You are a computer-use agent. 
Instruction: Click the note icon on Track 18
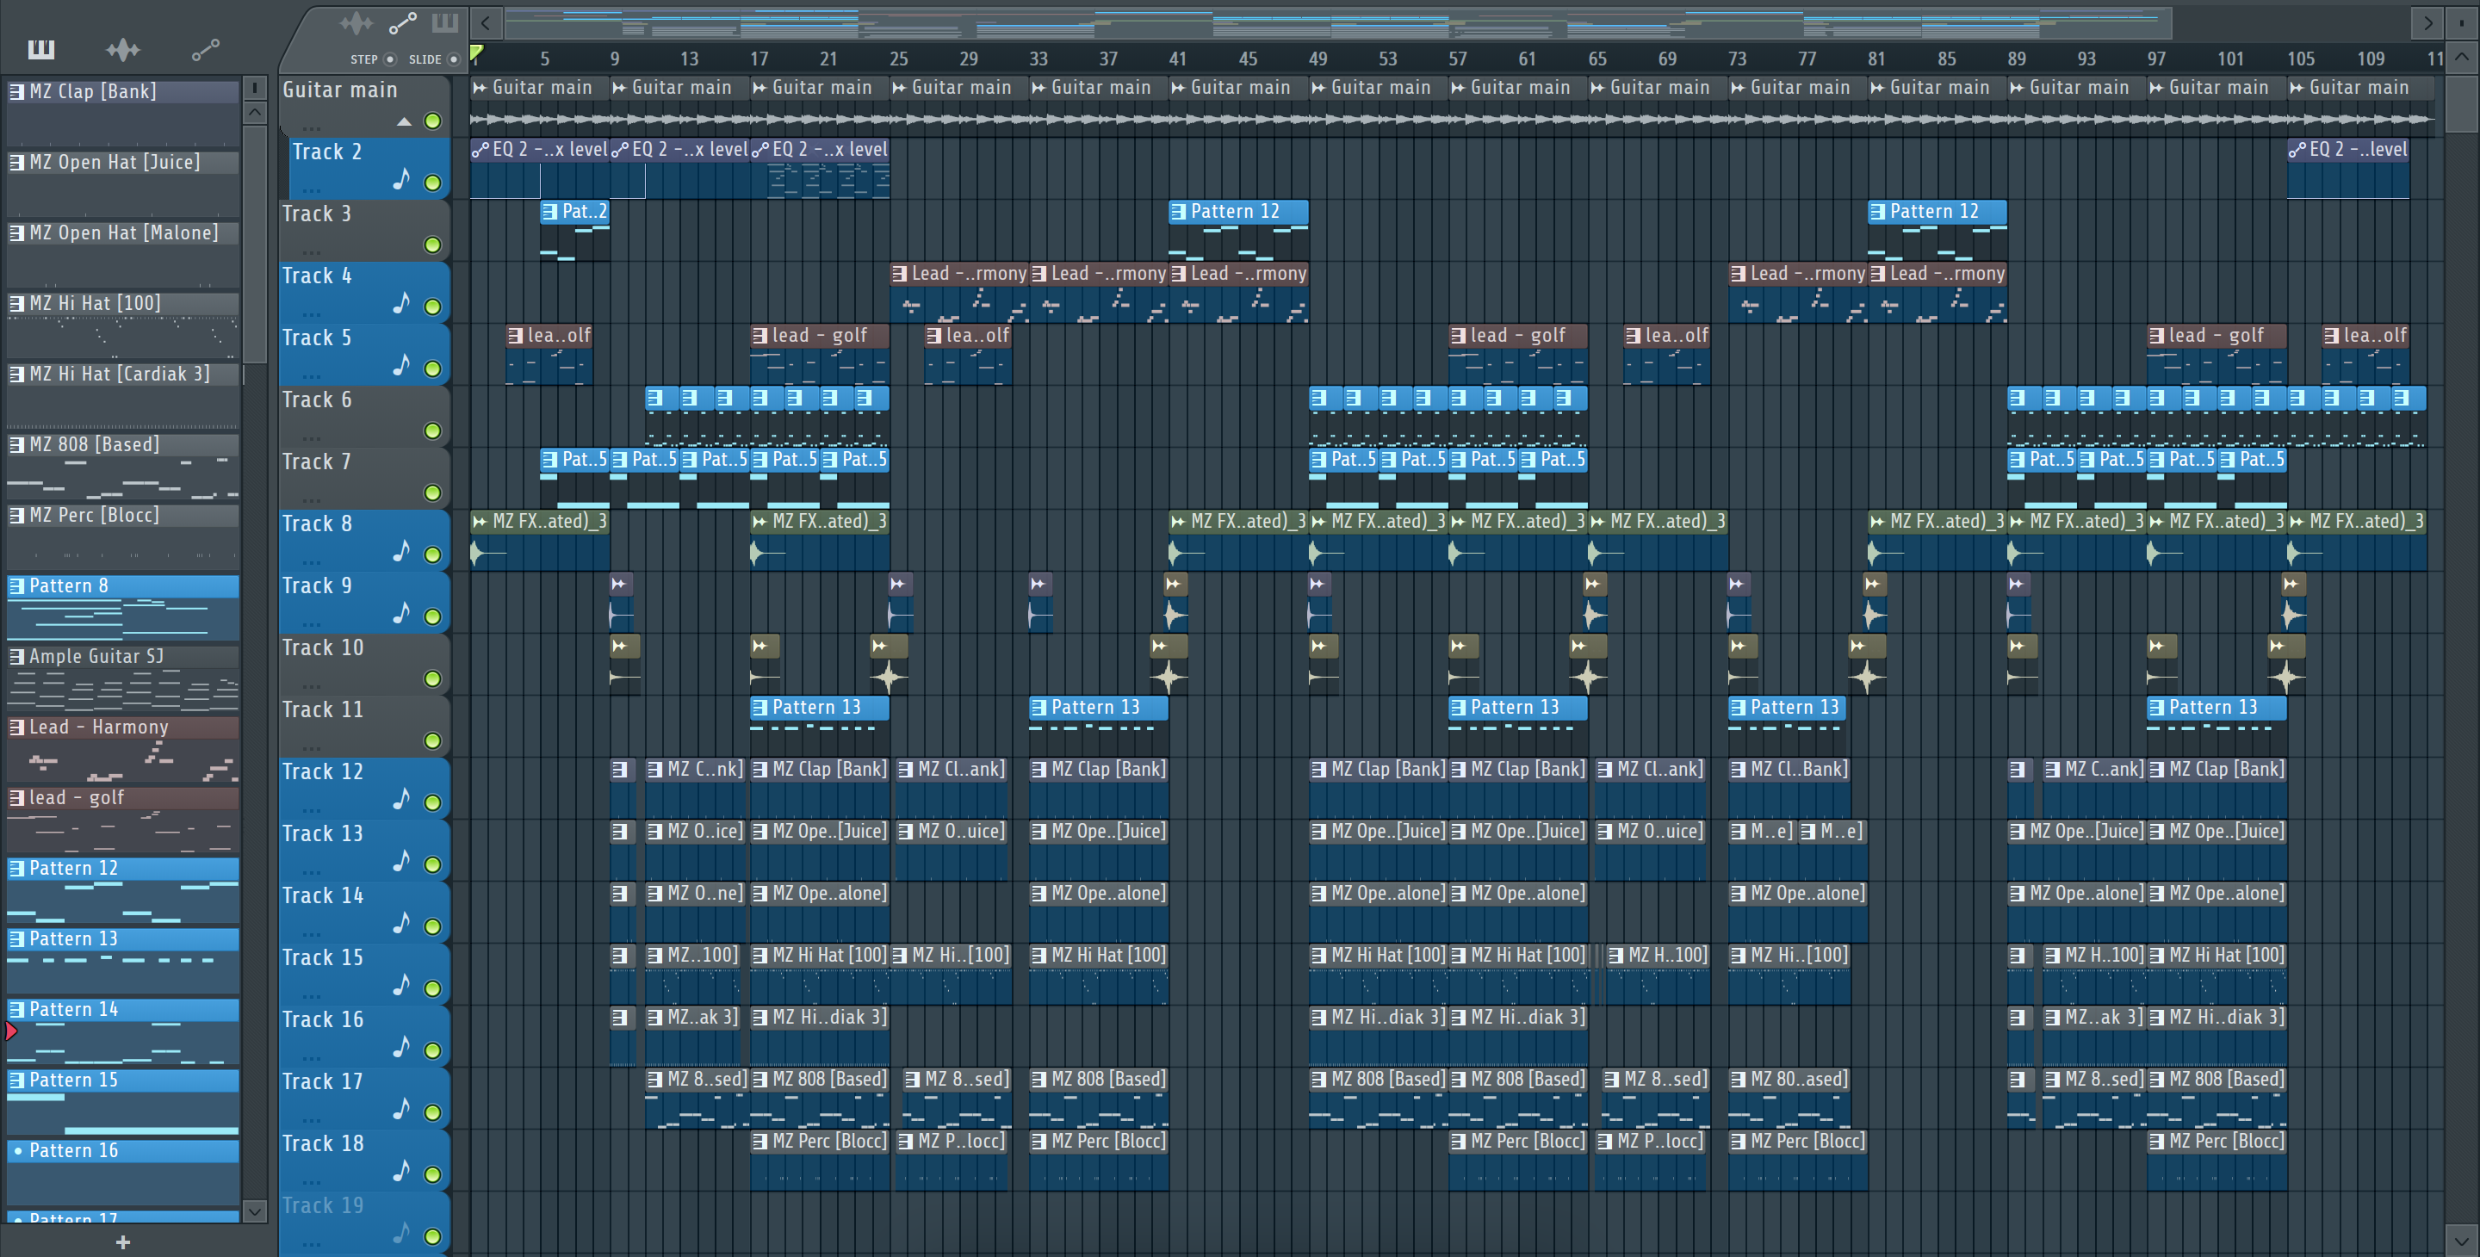click(401, 1172)
